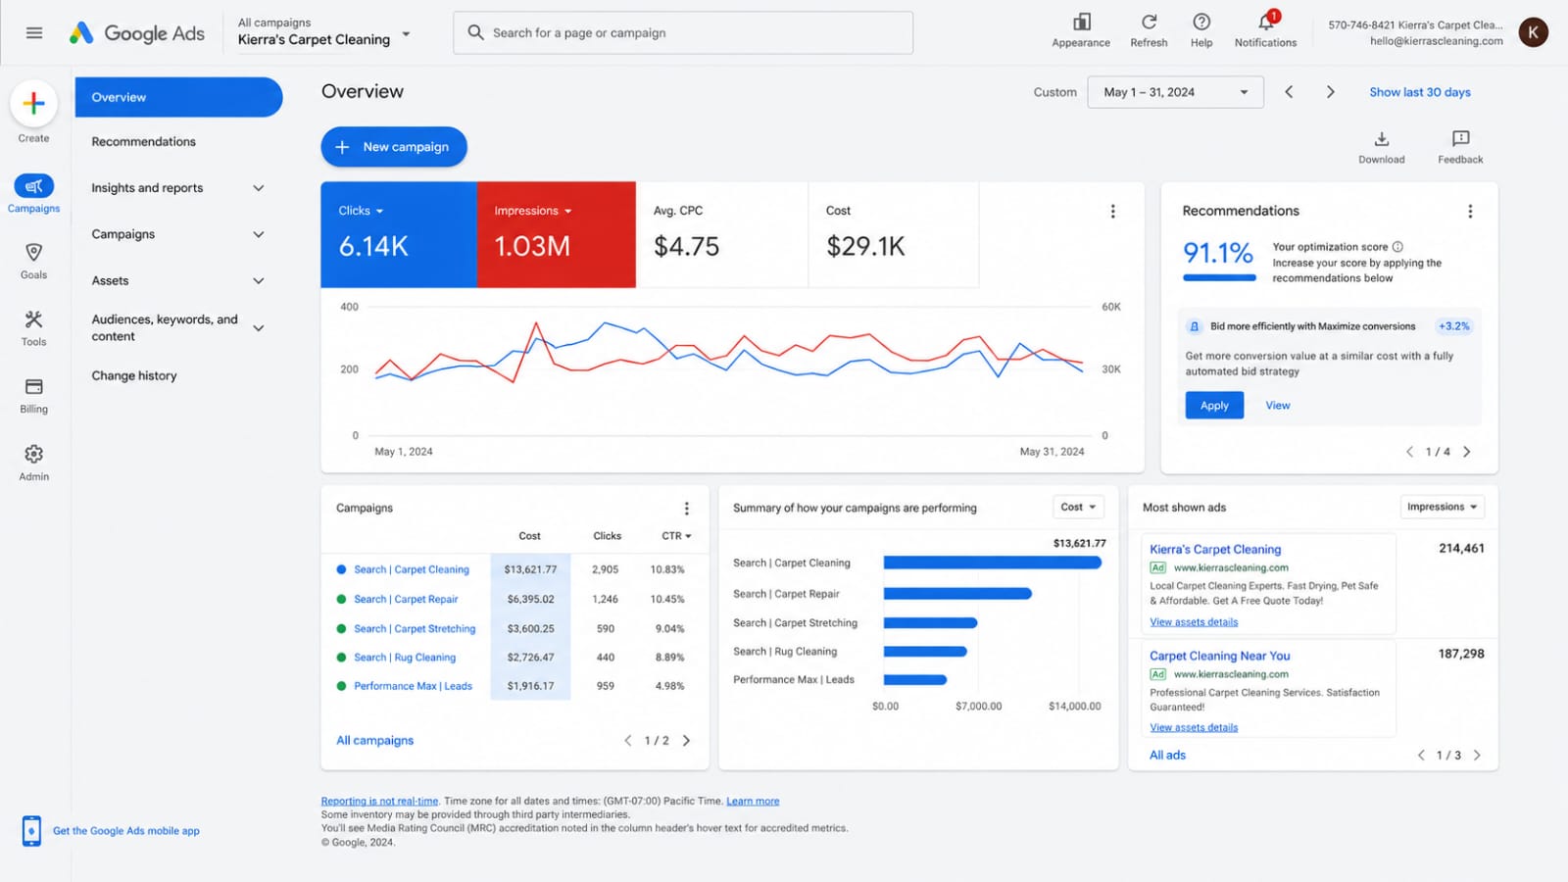Open Campaigns card more options menu

tap(686, 509)
